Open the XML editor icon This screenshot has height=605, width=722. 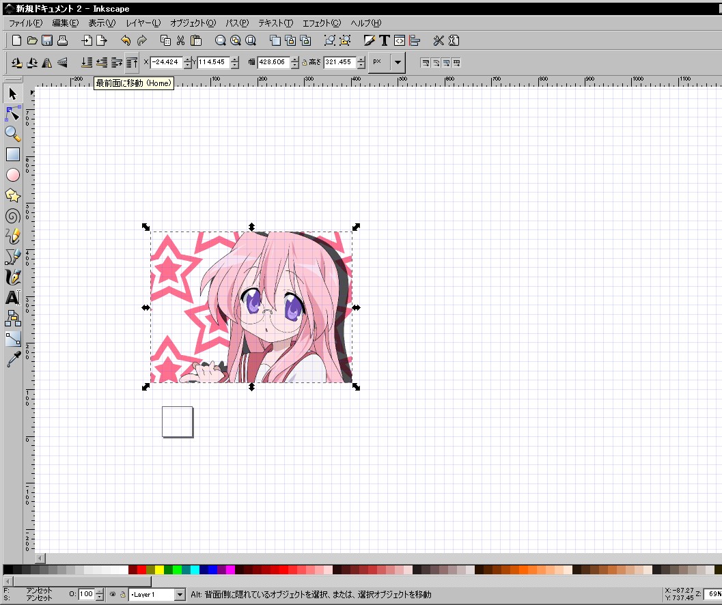pyautogui.click(x=400, y=40)
